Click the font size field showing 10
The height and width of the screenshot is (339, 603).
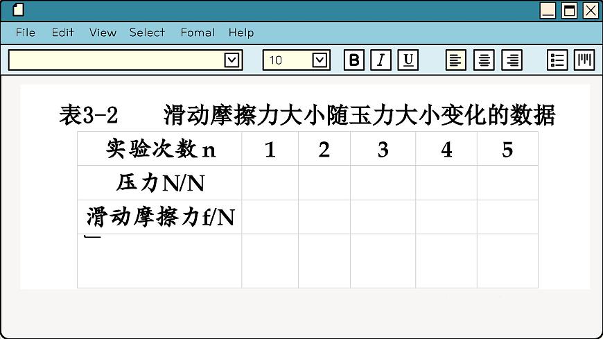pyautogui.click(x=296, y=60)
